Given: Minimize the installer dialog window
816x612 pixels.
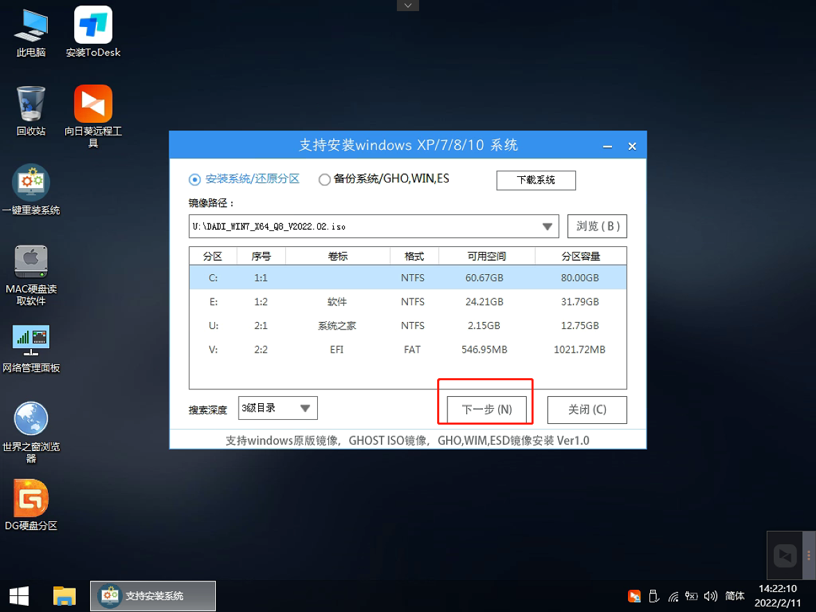Looking at the screenshot, I should [607, 146].
